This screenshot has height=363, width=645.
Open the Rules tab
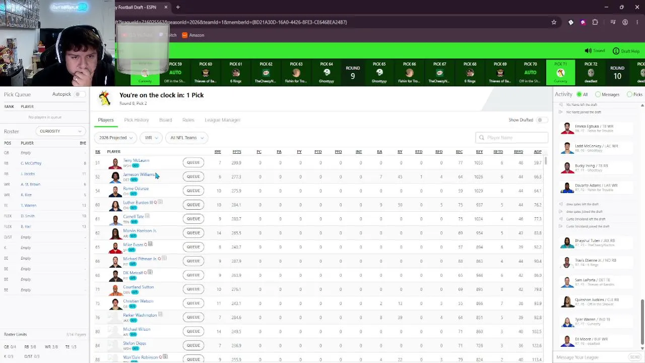(188, 120)
